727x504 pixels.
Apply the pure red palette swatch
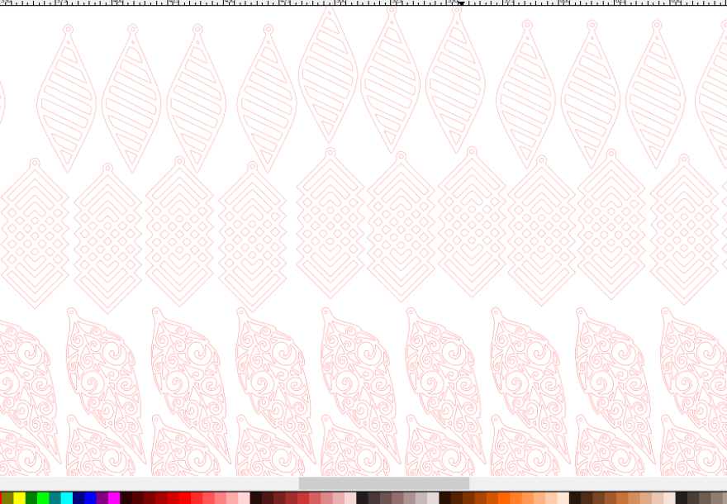[x=185, y=498]
